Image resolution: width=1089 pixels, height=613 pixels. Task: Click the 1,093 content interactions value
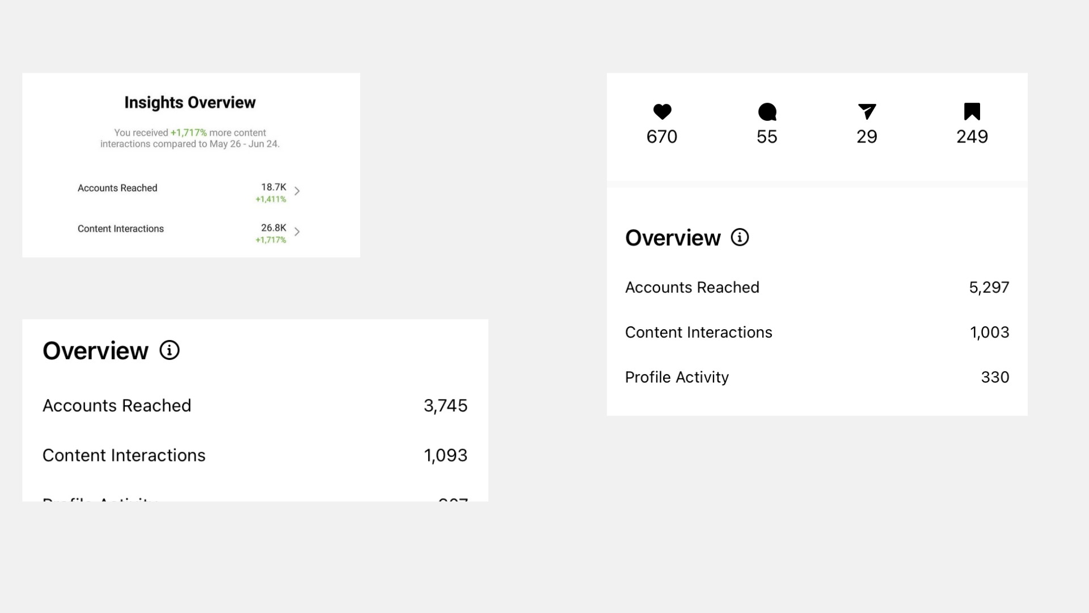click(445, 455)
